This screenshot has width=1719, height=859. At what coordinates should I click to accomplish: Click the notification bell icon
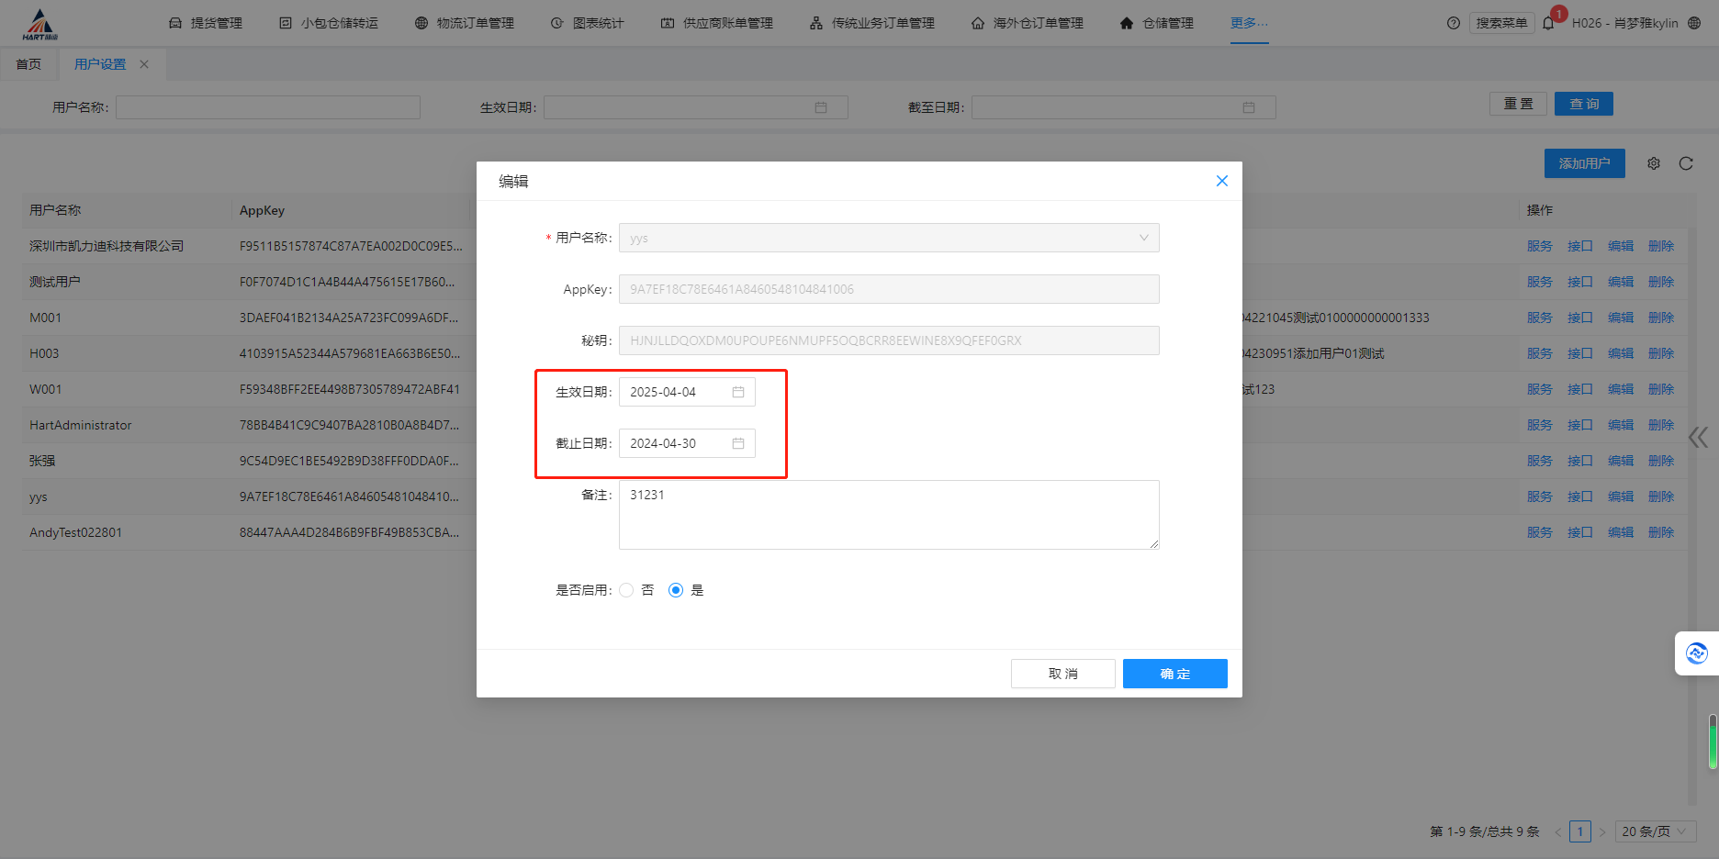pos(1549,24)
